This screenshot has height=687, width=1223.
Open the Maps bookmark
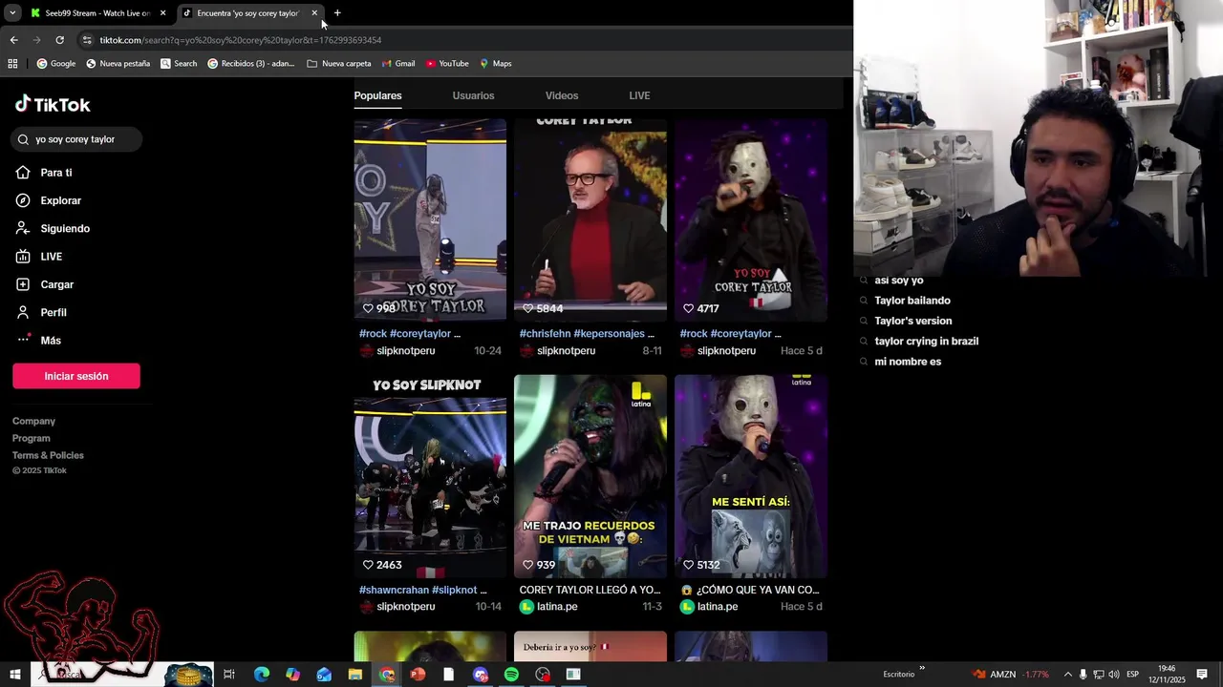tap(496, 64)
